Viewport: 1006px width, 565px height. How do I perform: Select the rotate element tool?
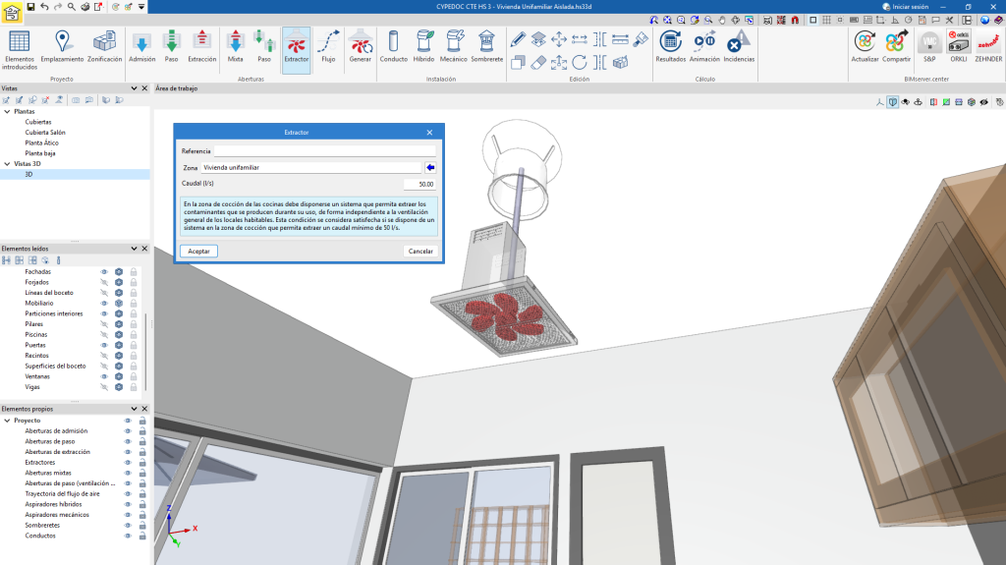(x=580, y=62)
